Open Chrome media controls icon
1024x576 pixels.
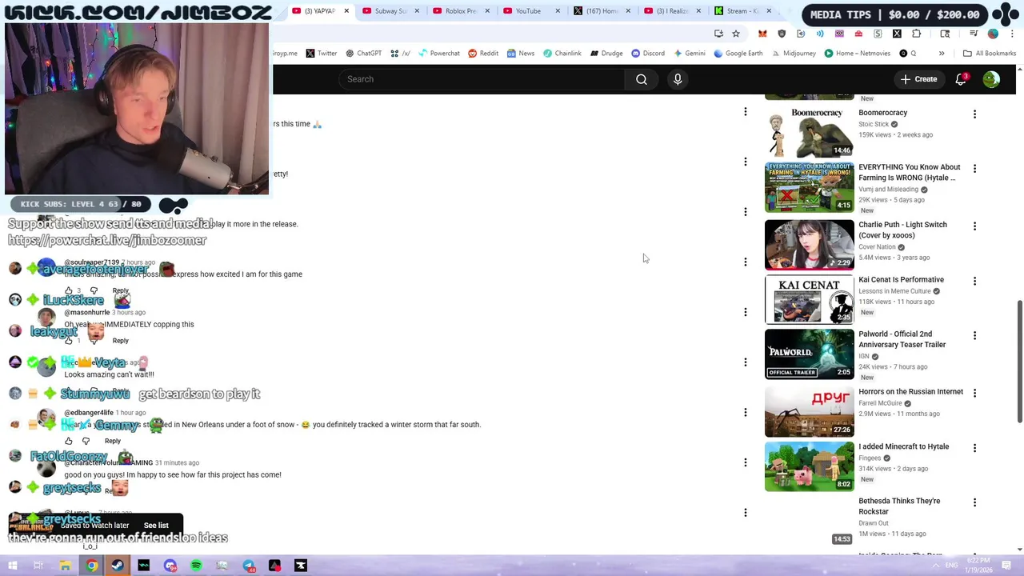974,34
